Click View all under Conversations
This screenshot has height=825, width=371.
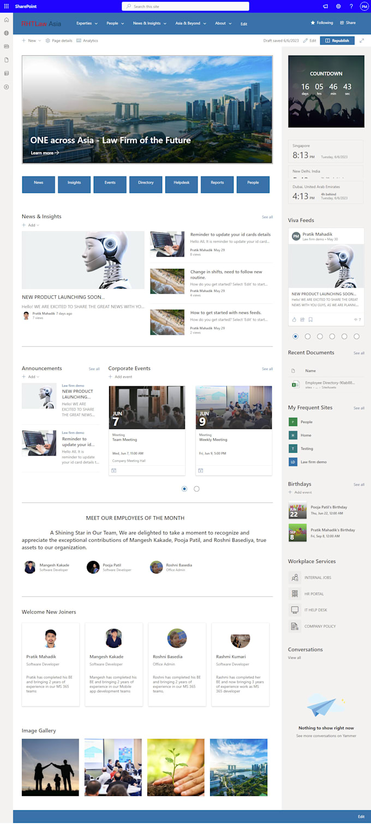pyautogui.click(x=294, y=658)
